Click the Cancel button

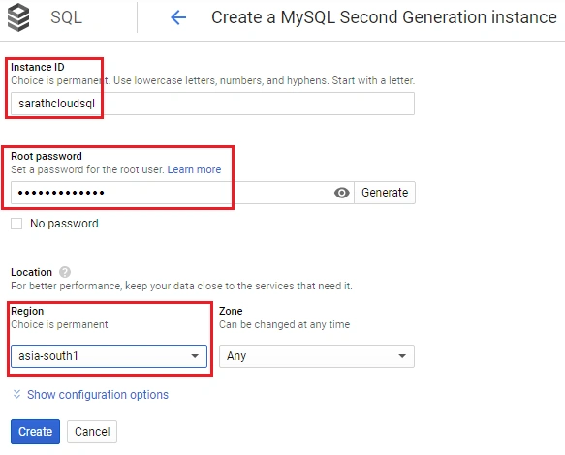(92, 431)
